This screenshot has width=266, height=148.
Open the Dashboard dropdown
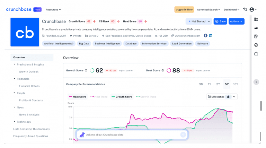232,10
